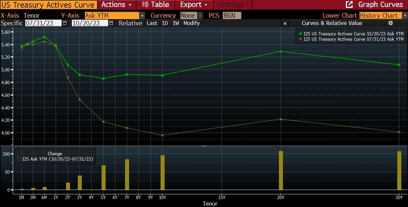This screenshot has width=408, height=207.
Task: Open the Currency None dropdown
Action: point(200,16)
